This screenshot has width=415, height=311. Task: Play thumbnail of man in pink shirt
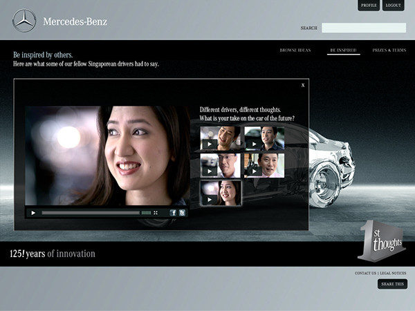point(264,166)
